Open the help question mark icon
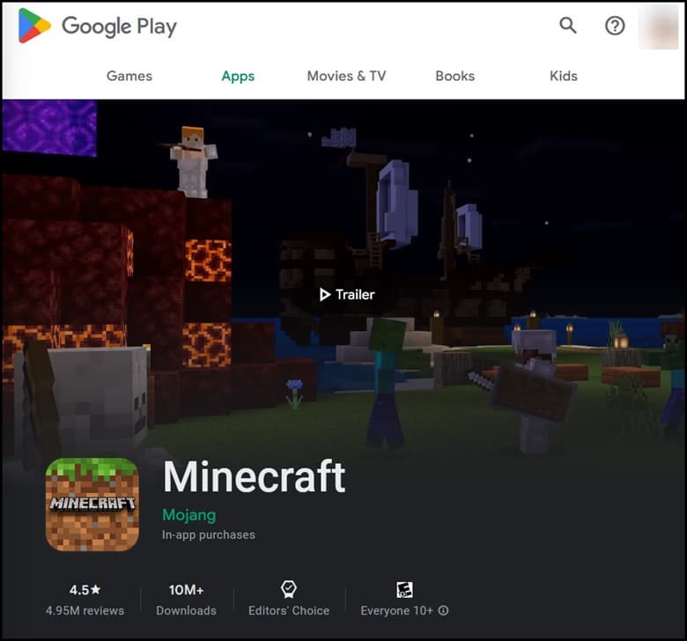Screen dimensions: 687x641 (615, 26)
